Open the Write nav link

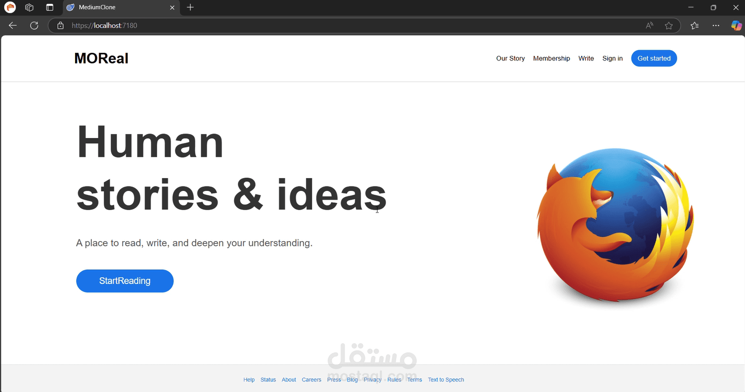(586, 58)
